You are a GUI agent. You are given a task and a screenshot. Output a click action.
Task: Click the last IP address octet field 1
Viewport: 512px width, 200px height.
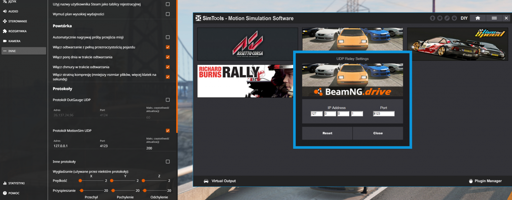[357, 114]
